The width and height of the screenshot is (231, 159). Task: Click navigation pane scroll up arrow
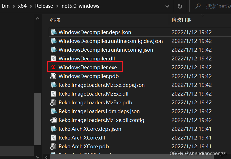click(x=38, y=18)
